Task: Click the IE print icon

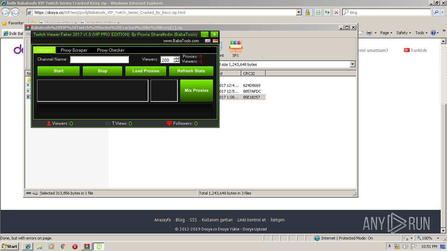Action: tap(369, 33)
